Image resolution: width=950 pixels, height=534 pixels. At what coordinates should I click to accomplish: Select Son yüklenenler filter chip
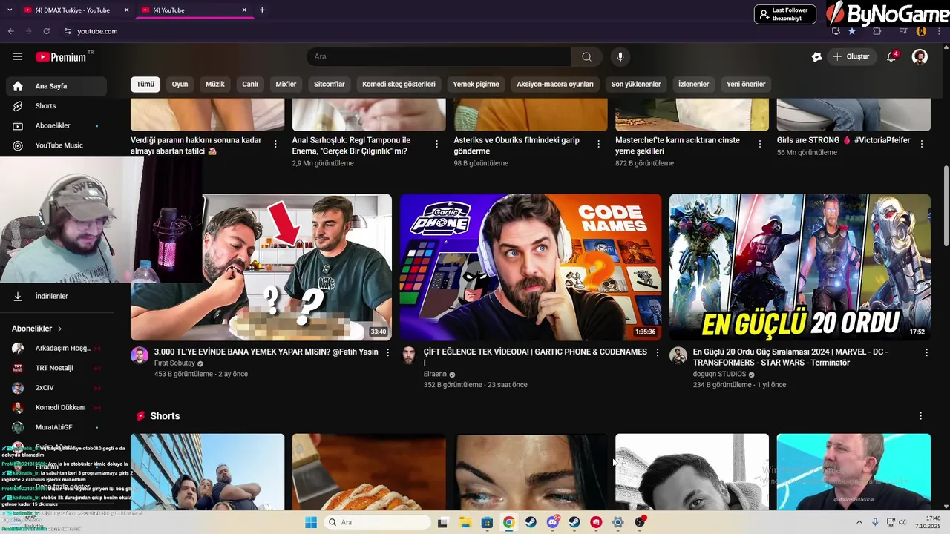coord(636,85)
